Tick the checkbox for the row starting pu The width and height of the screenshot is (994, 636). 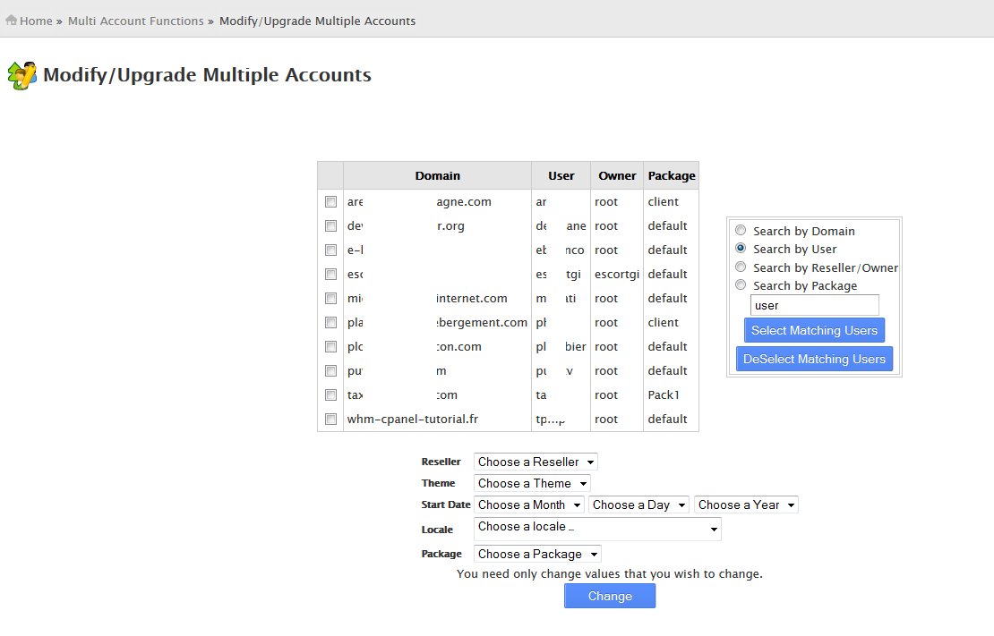tap(331, 370)
